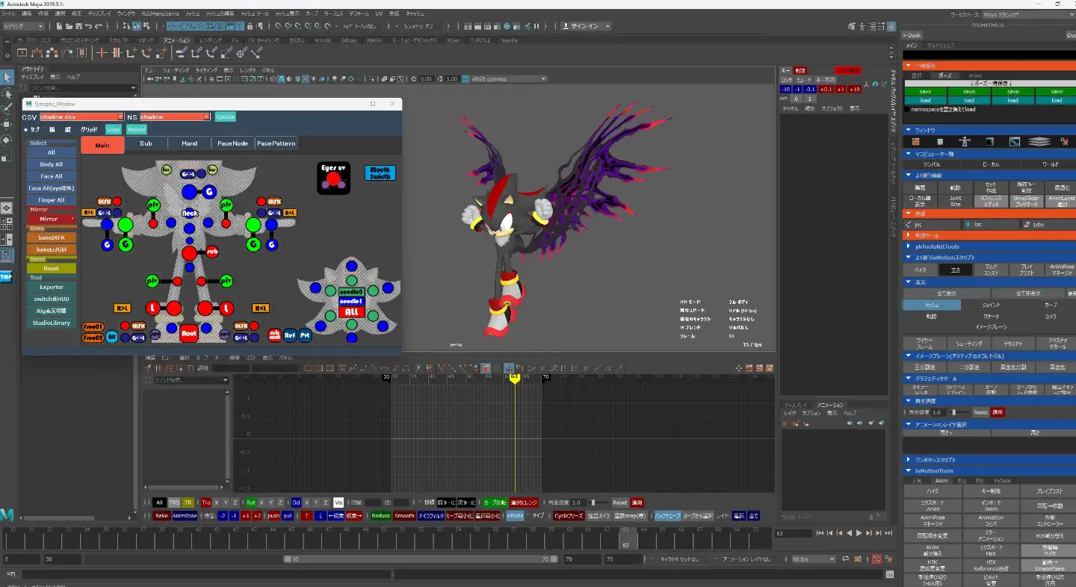Open the 60 fps playback rate dropdown

[813, 559]
